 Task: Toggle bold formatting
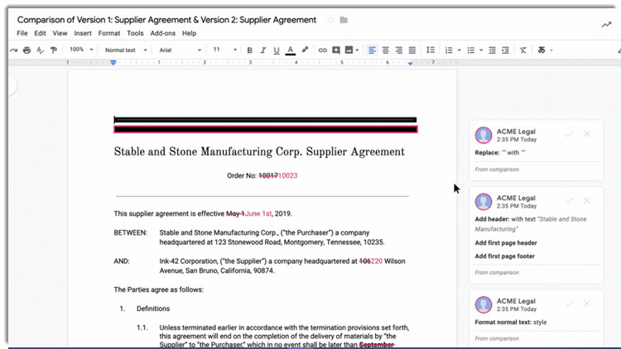click(249, 50)
